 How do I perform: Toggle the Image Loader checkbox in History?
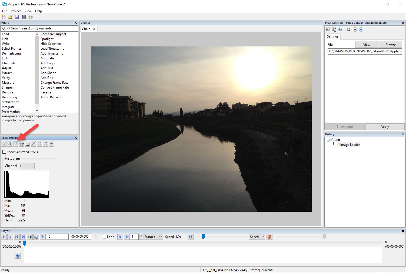click(338, 144)
